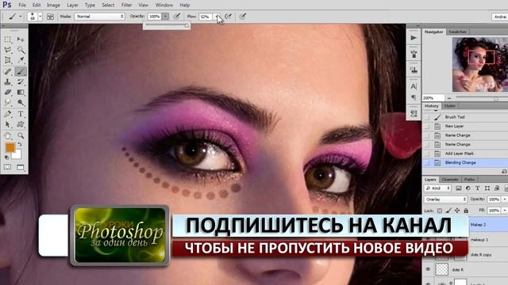508x285 pixels.
Task: Toggle lock transparent pixels
Action: [440, 211]
